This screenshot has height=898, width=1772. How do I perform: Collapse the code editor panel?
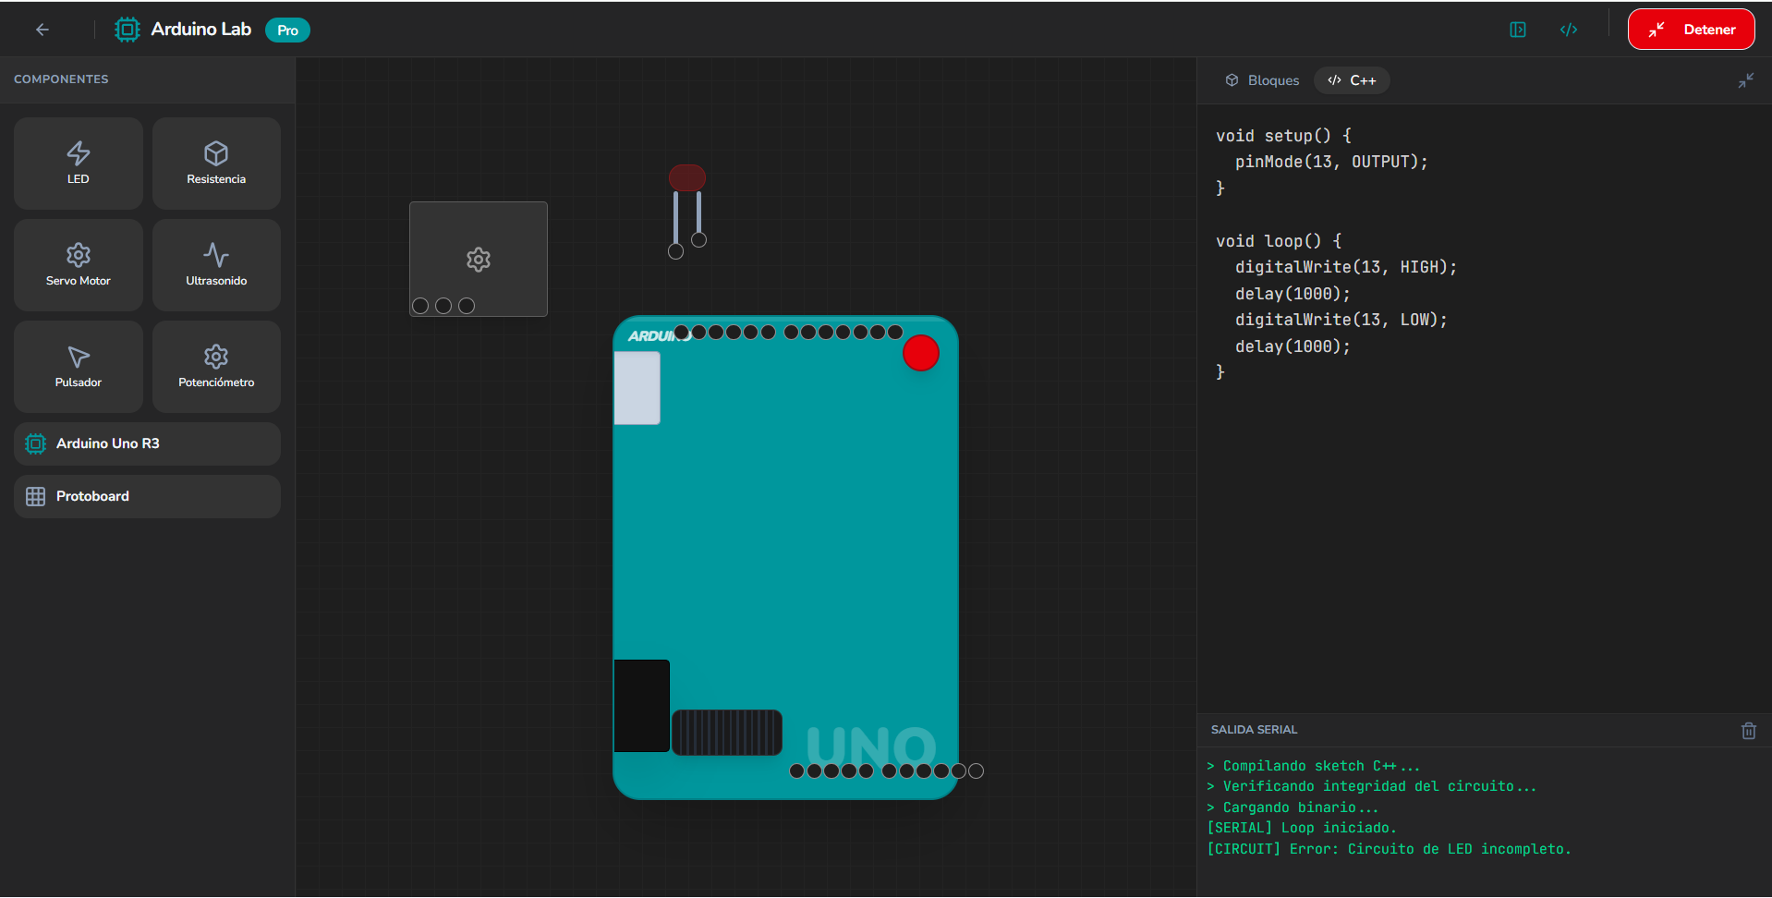pos(1745,81)
